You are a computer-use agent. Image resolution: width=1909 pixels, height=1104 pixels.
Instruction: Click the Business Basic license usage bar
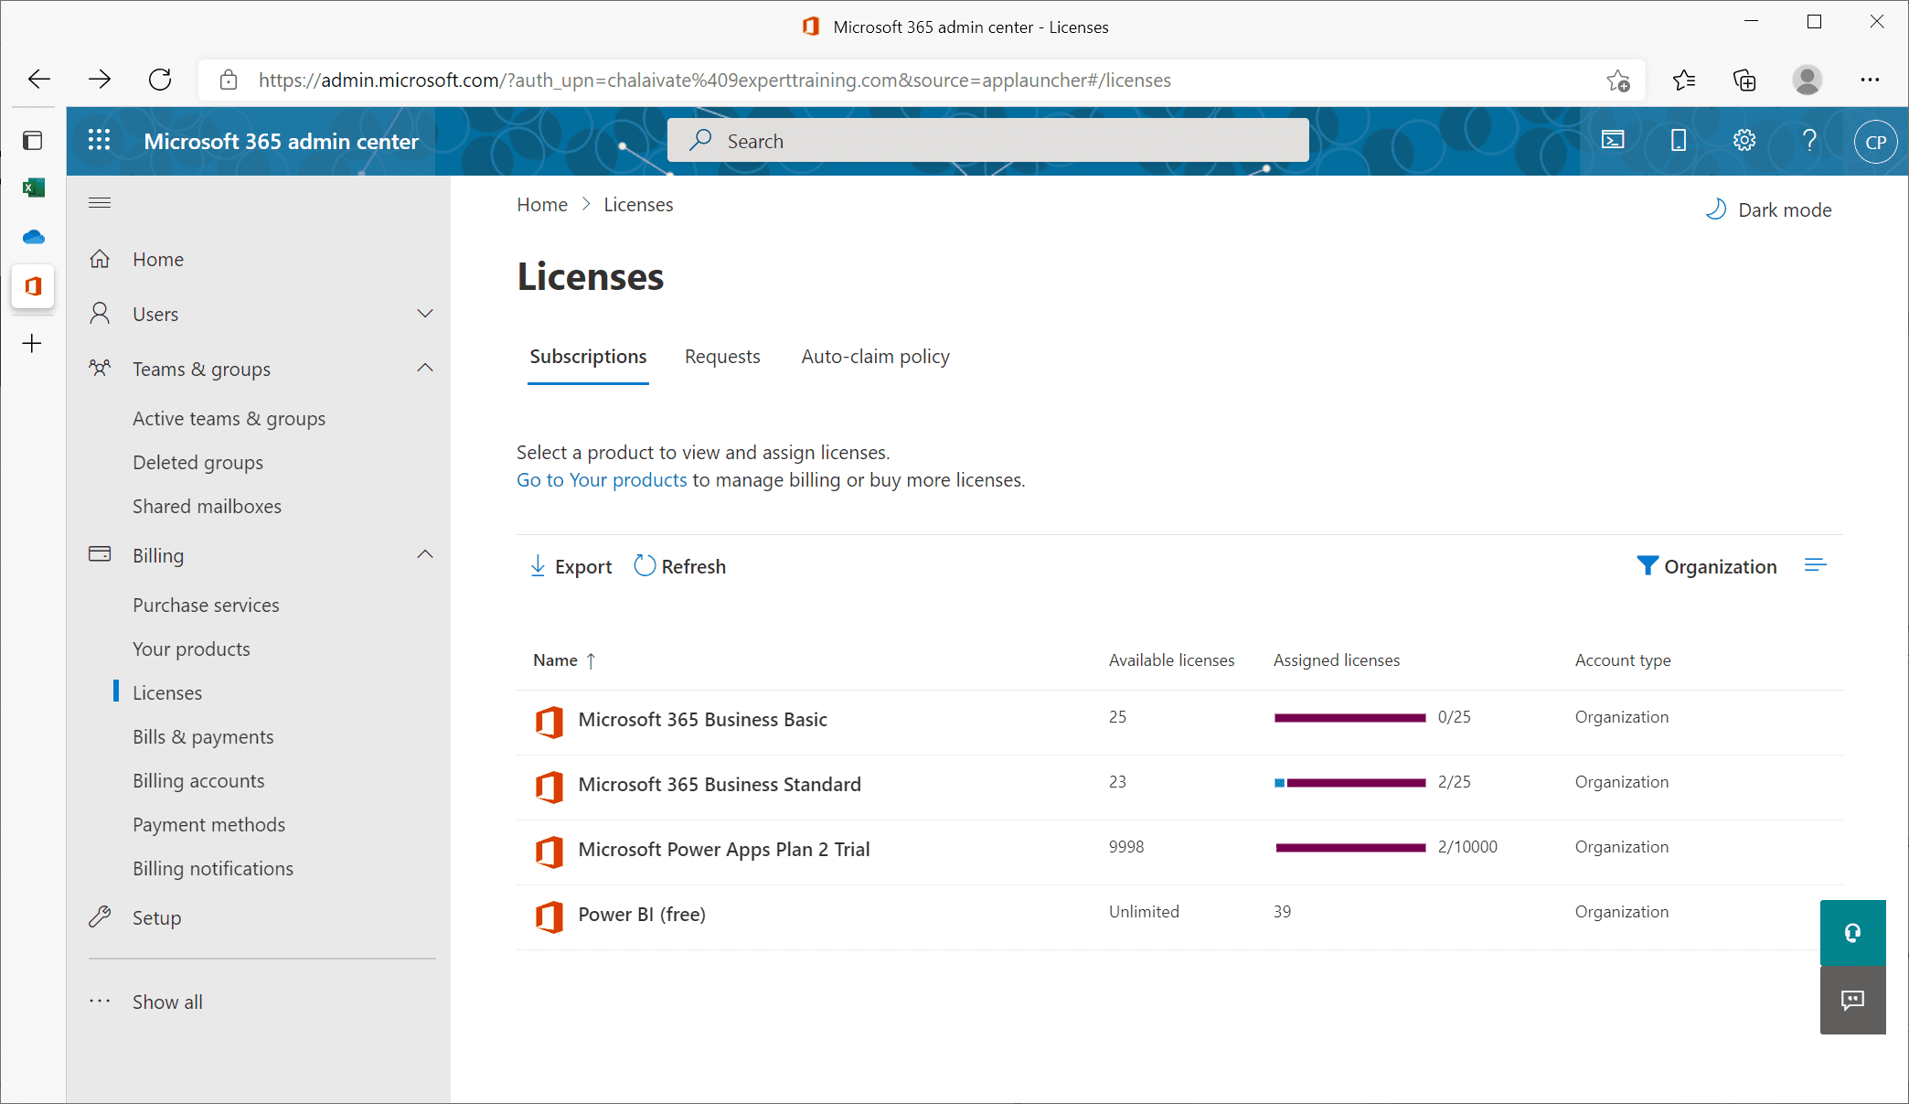coord(1350,718)
